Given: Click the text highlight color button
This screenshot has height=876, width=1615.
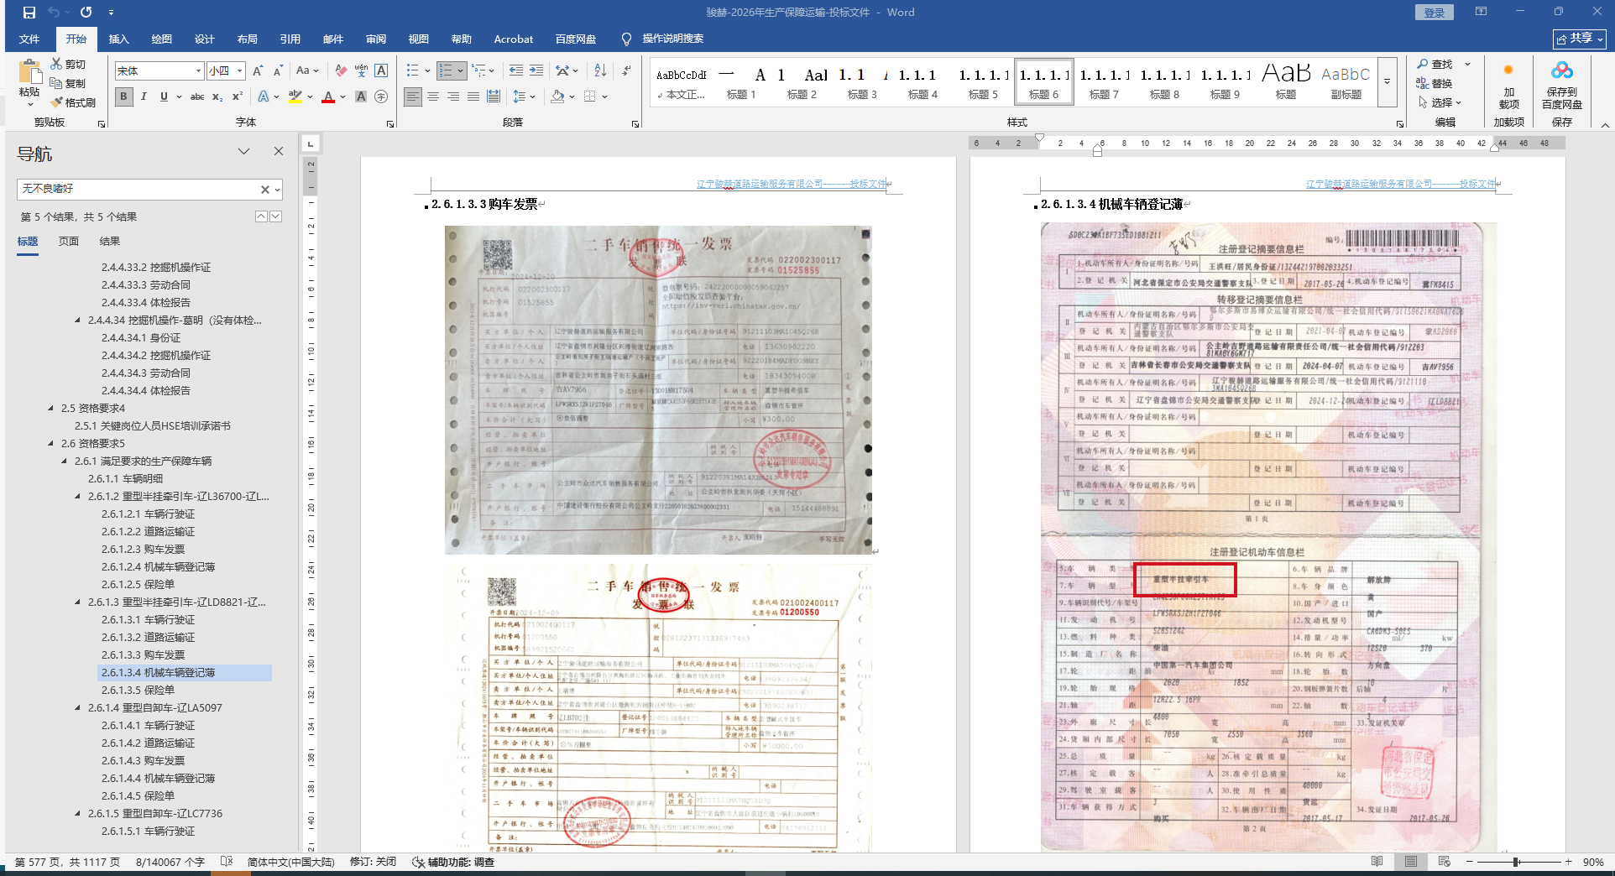Looking at the screenshot, I should coord(295,96).
